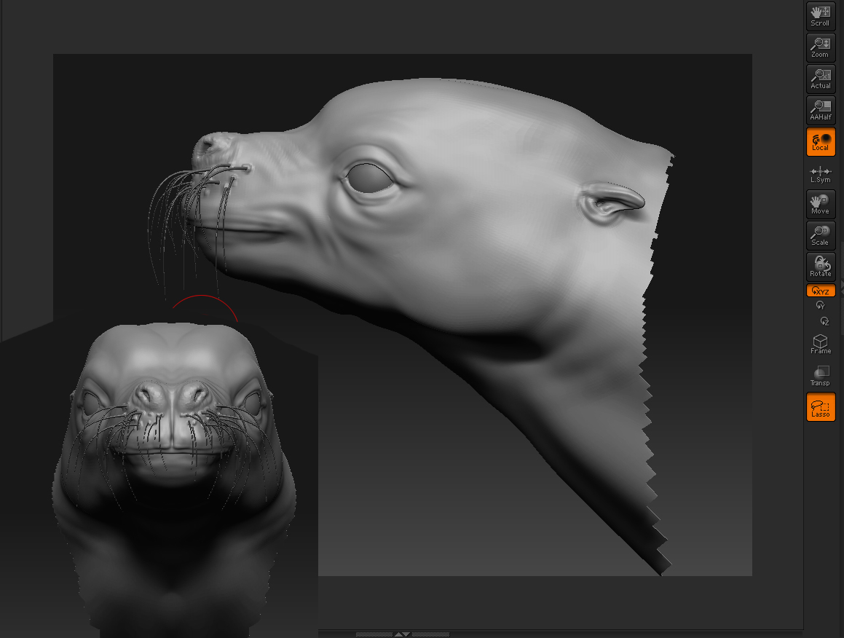Choose the Rotate view tool
The width and height of the screenshot is (844, 638).
(x=820, y=267)
